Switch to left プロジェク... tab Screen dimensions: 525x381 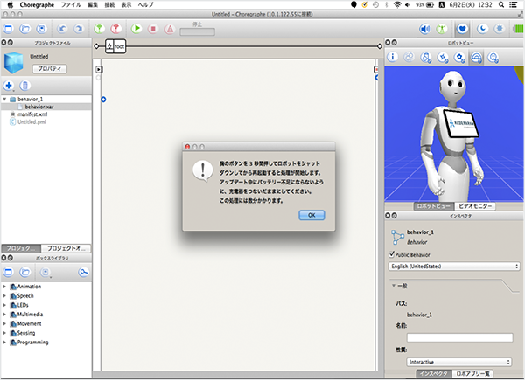tap(21, 248)
